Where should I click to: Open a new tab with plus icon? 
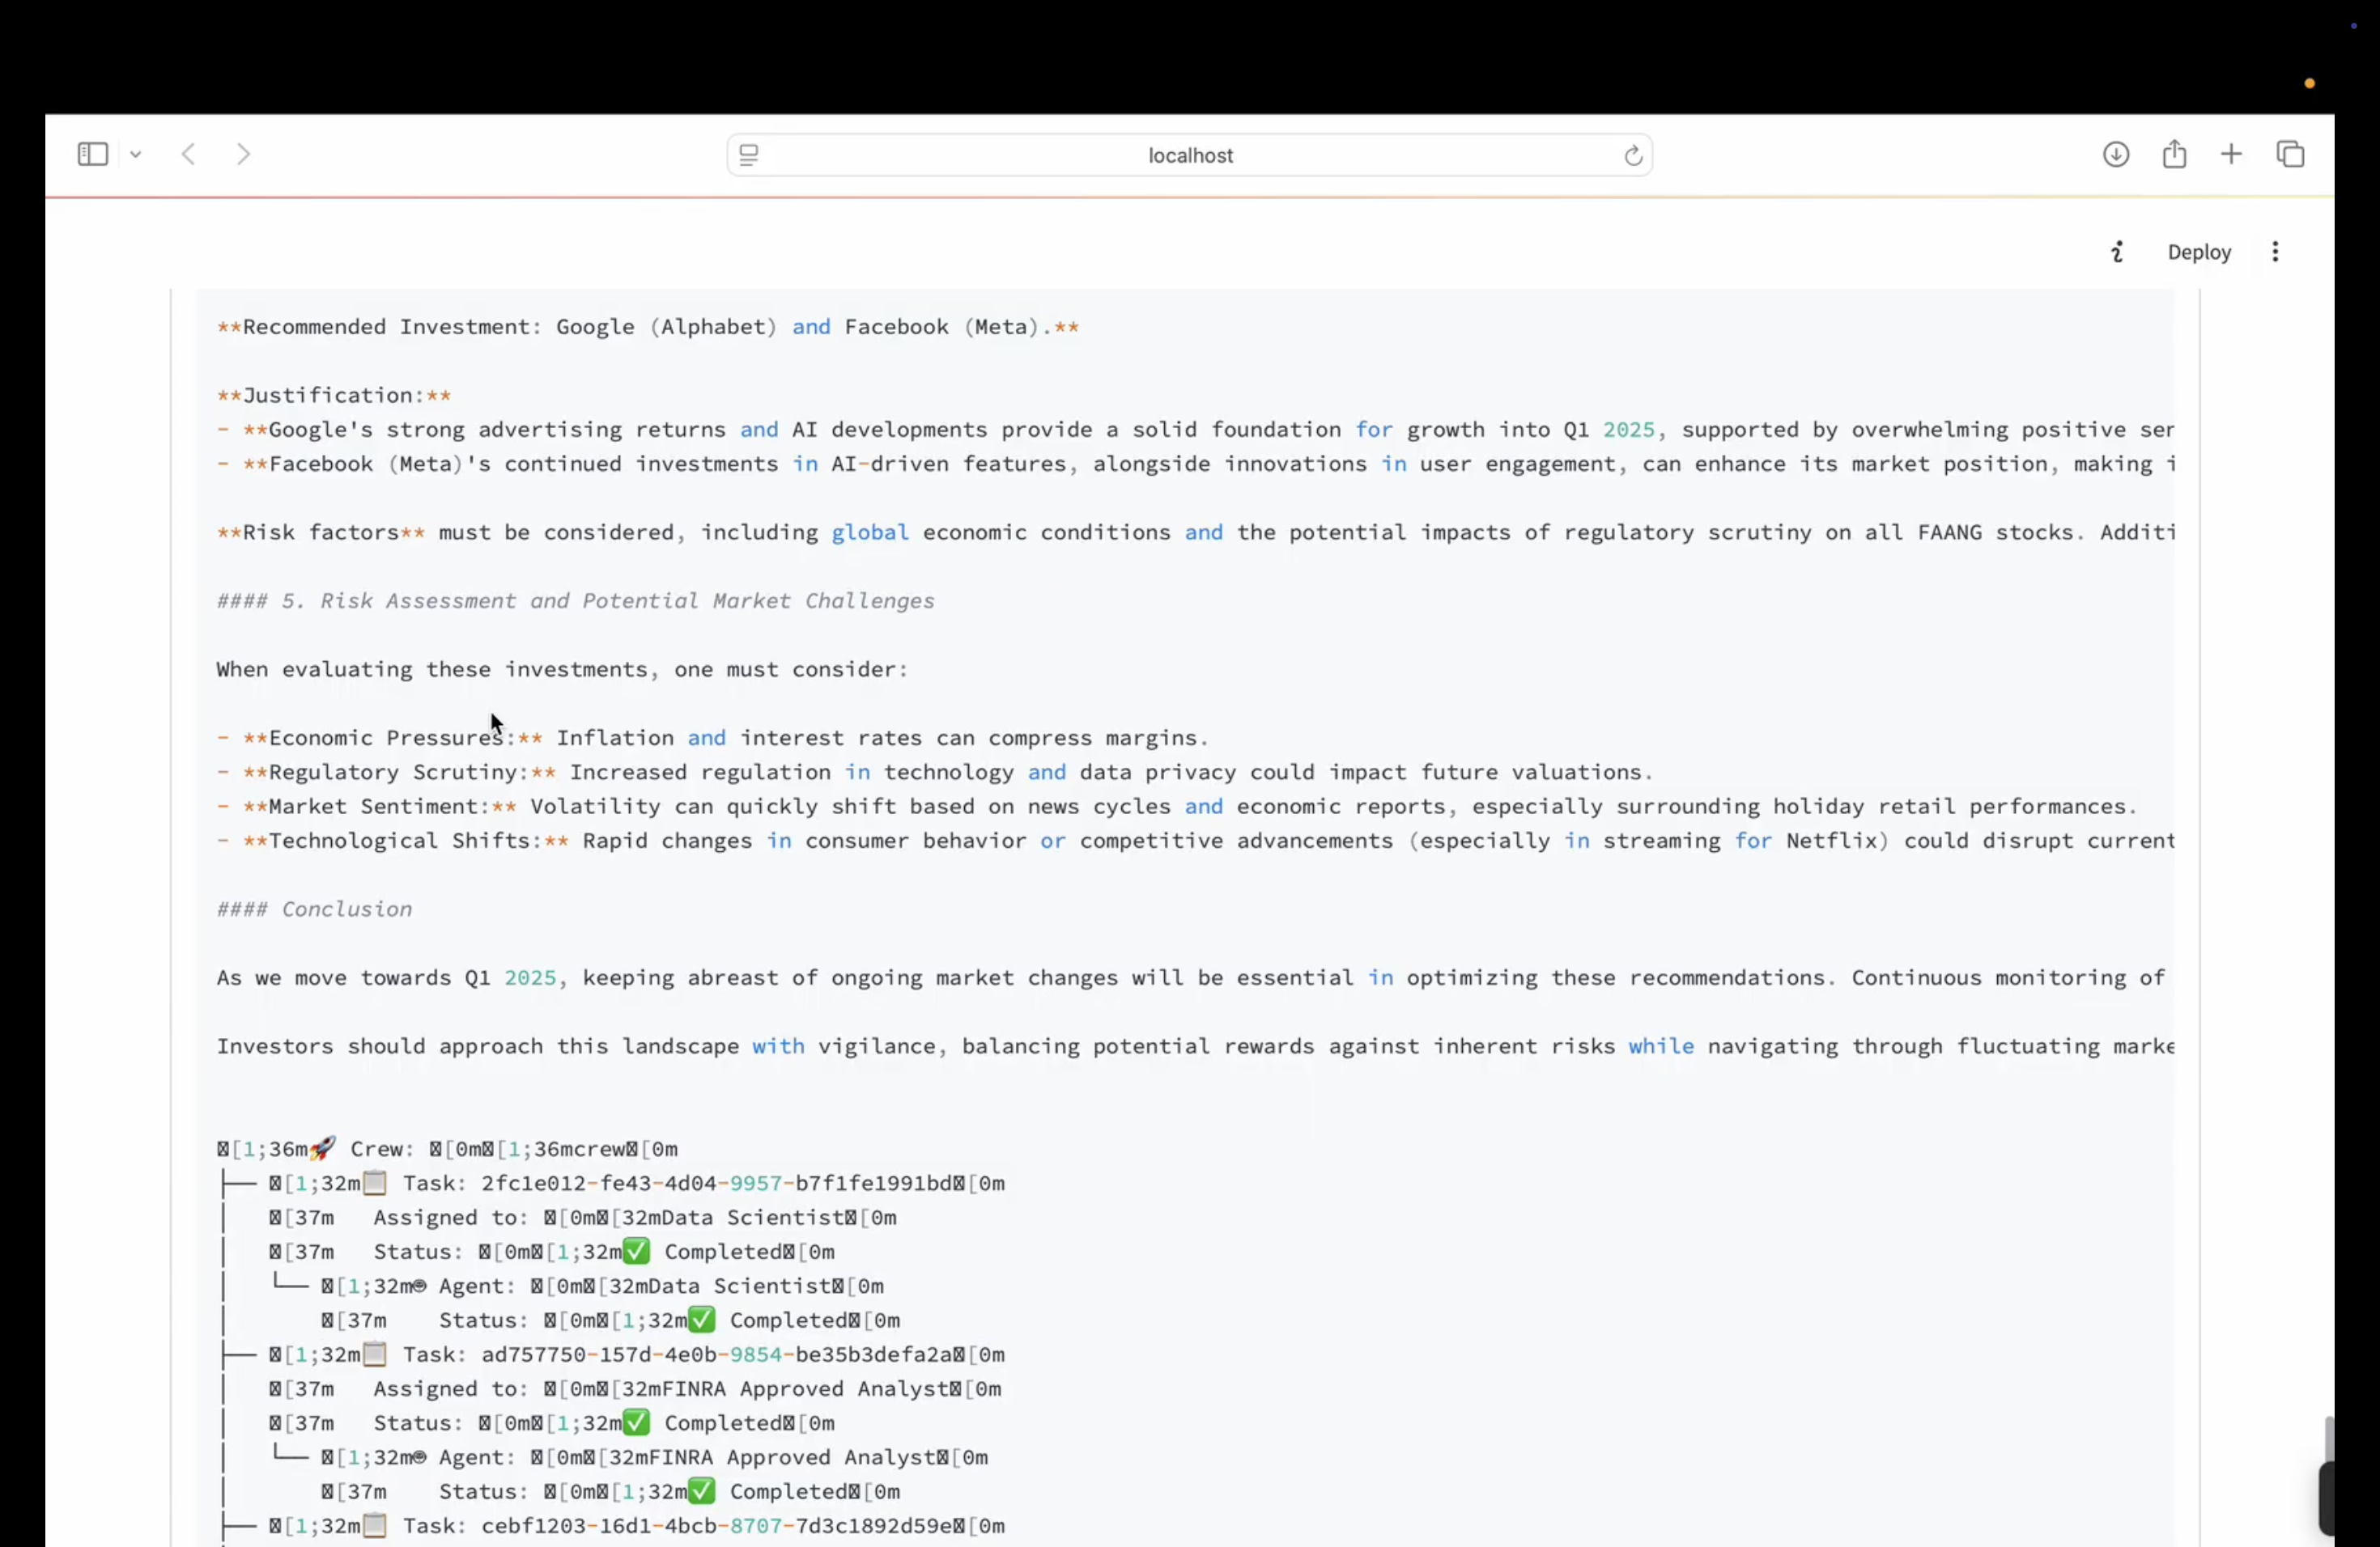(2231, 154)
